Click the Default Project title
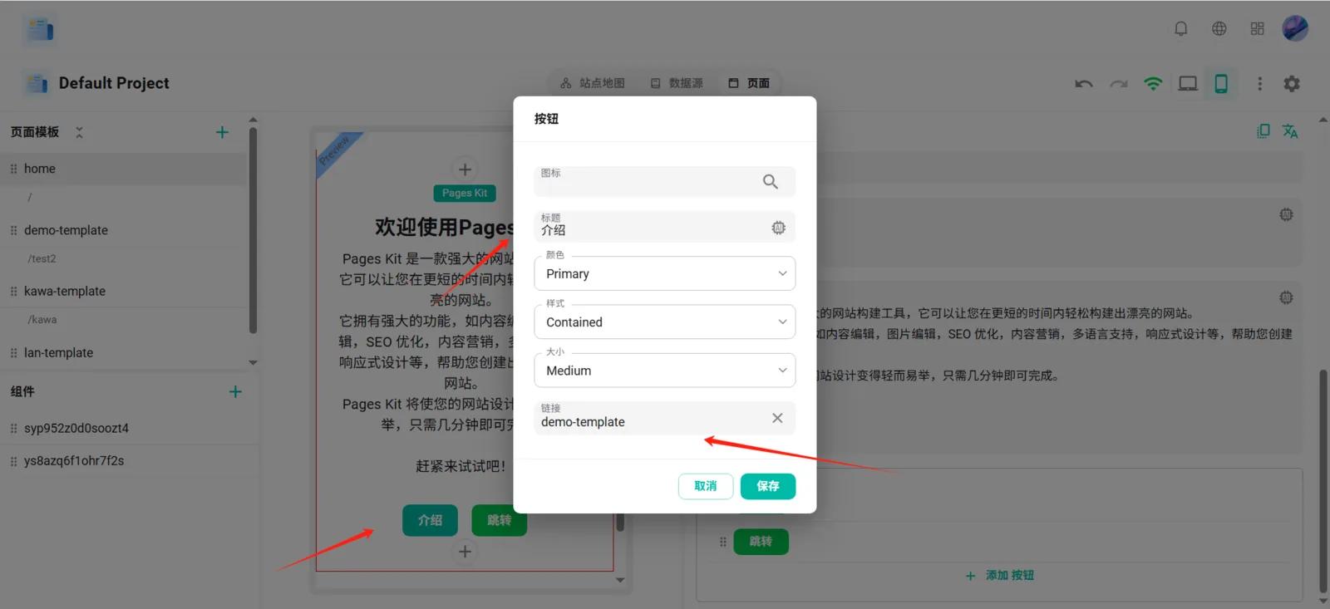 point(114,83)
